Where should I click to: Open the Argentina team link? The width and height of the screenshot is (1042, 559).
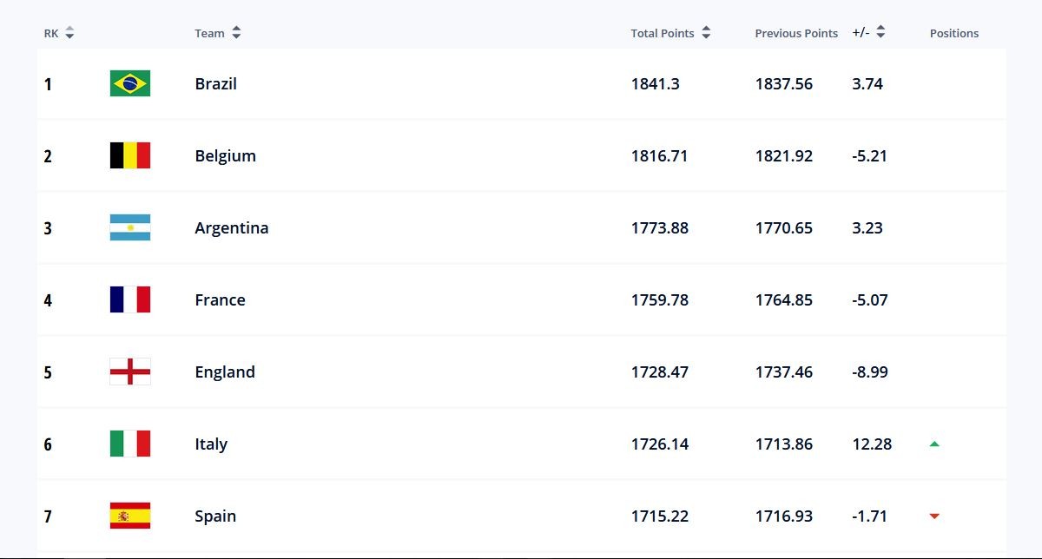[232, 227]
